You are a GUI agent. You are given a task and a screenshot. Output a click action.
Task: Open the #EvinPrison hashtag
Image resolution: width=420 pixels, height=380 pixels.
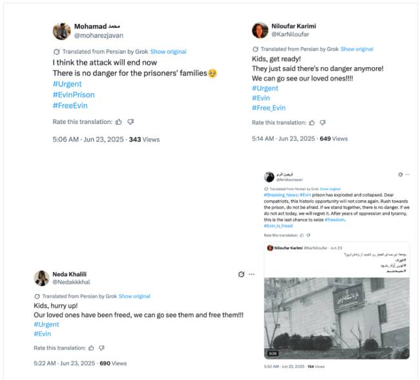(x=74, y=95)
